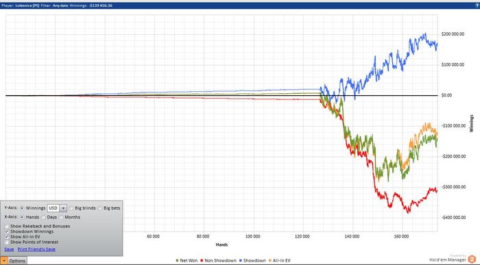Image resolution: width=480 pixels, height=265 pixels.
Task: Click the All-In EV orange legend swatch
Action: 270,261
